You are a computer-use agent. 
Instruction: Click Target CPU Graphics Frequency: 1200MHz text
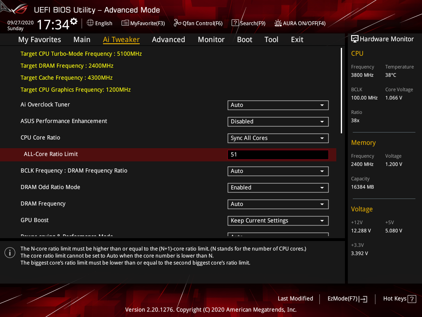[76, 90]
